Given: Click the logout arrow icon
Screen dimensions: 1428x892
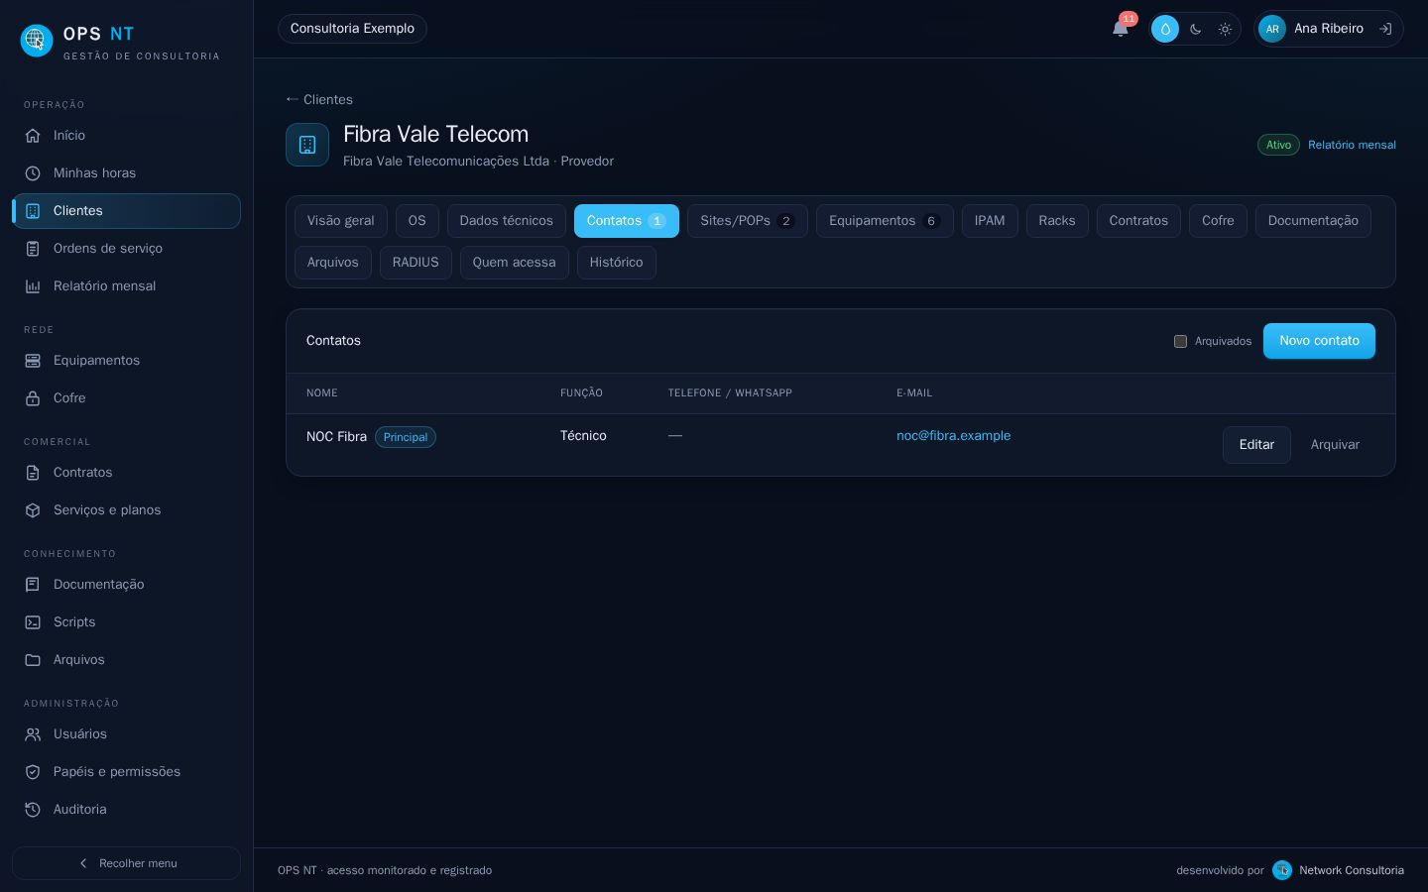Looking at the screenshot, I should point(1385,29).
